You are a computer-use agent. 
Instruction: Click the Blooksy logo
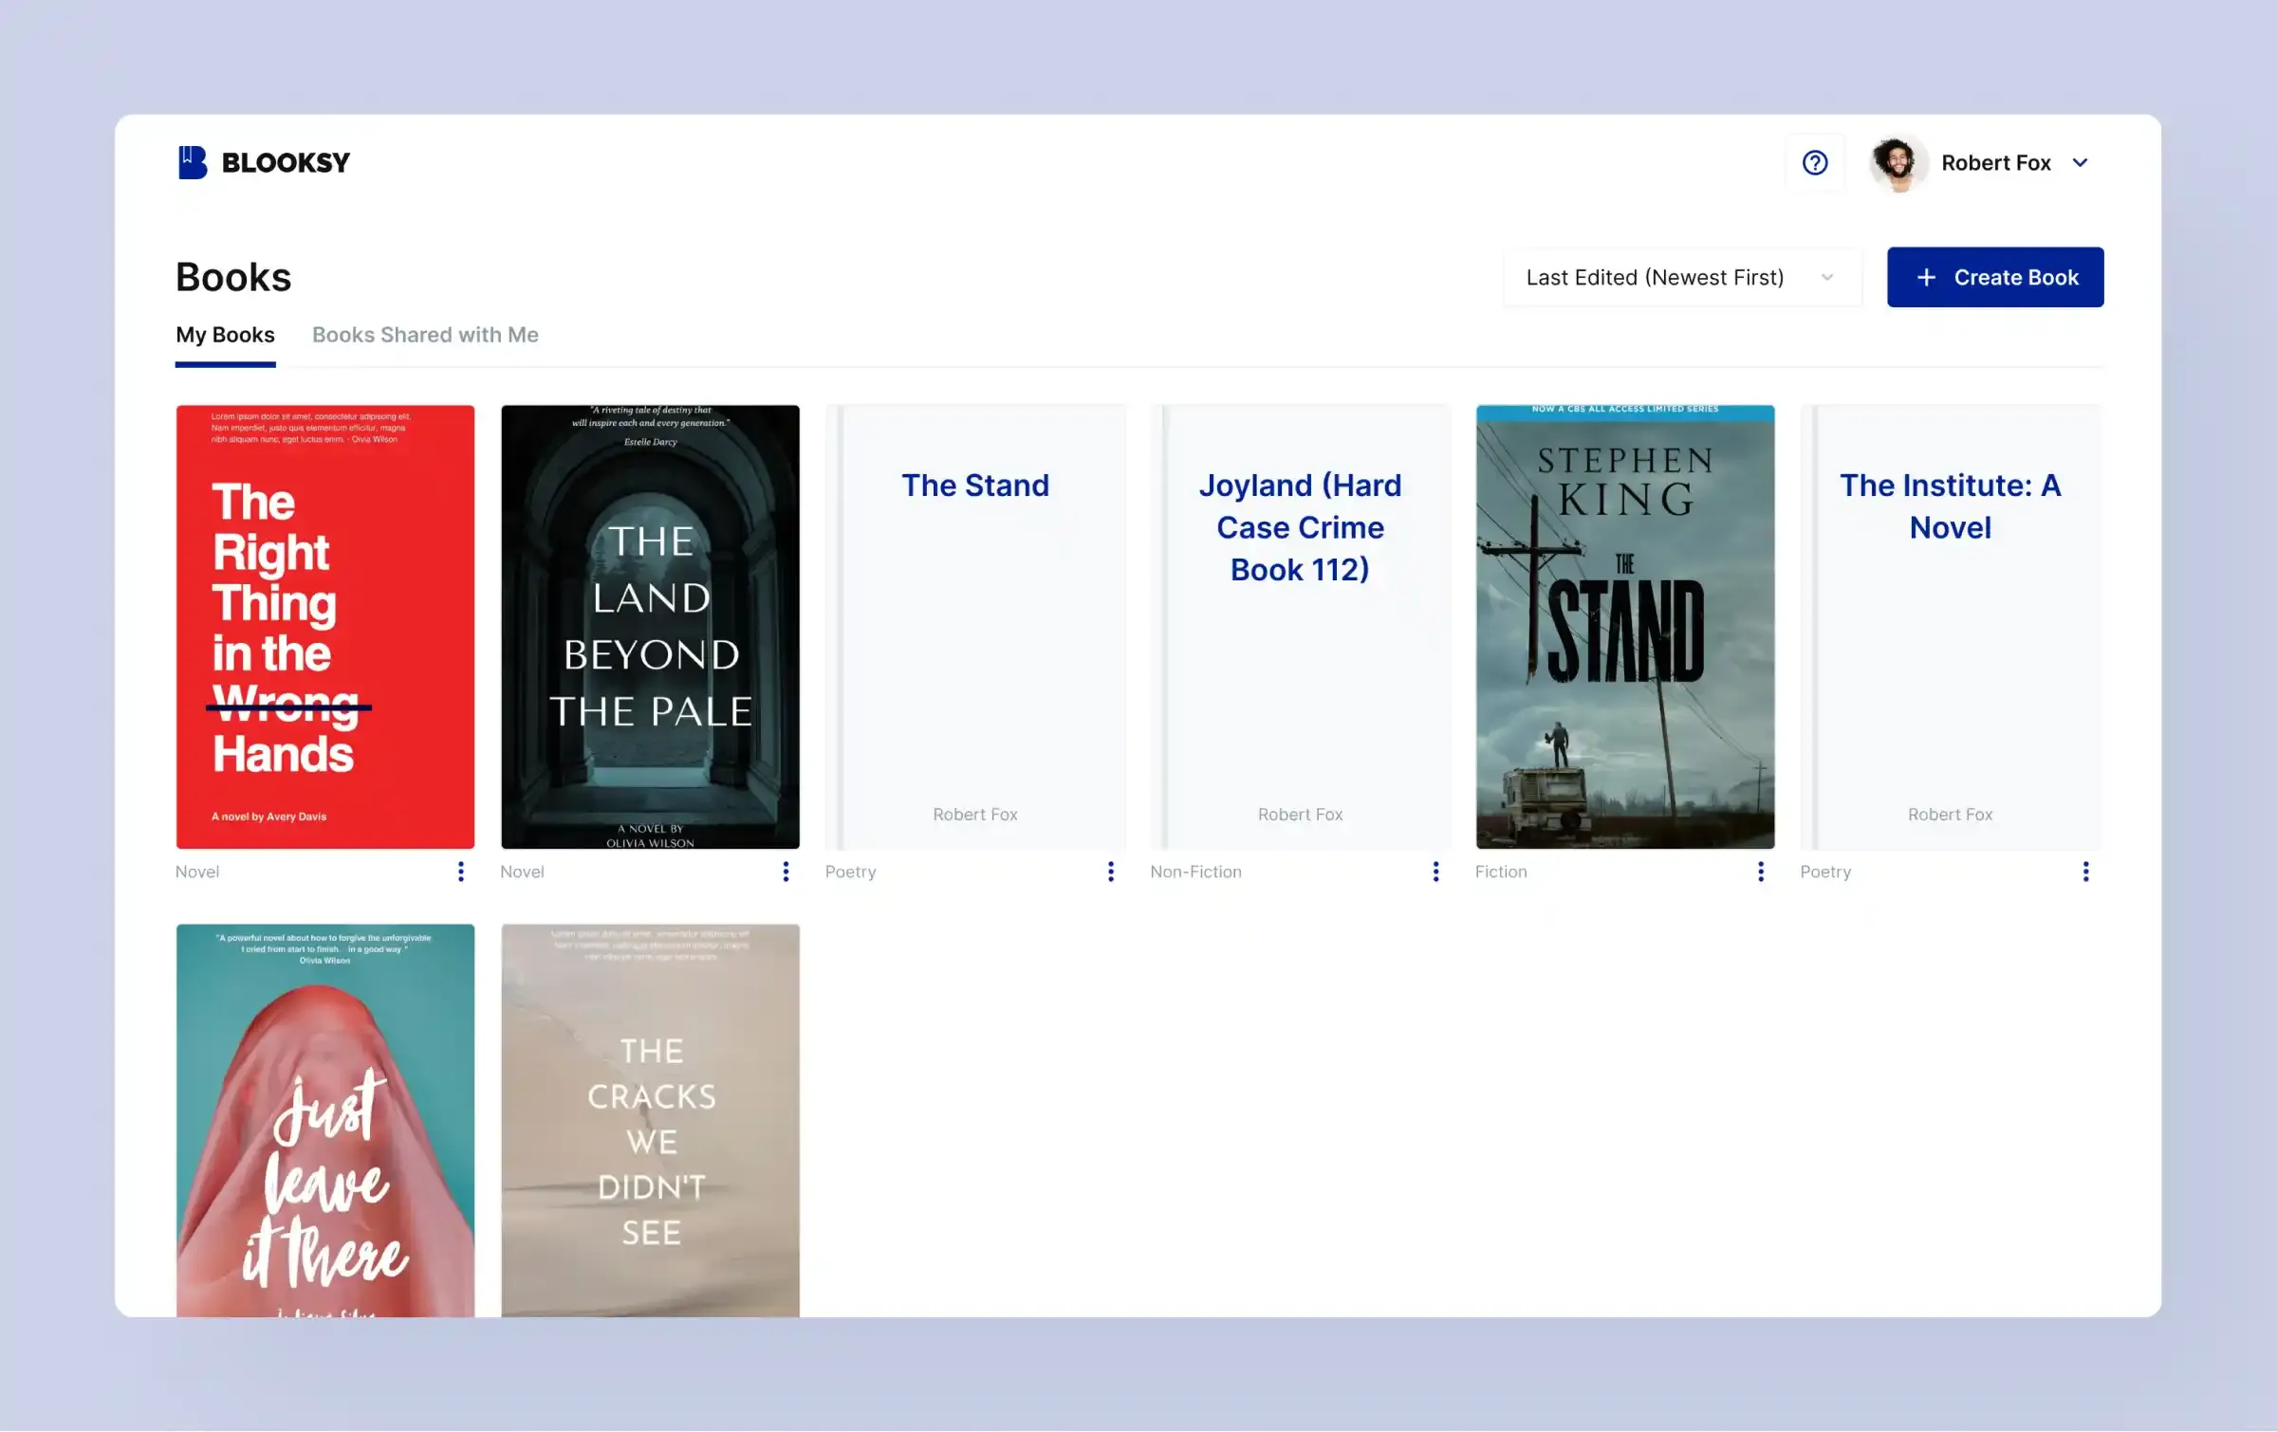263,162
